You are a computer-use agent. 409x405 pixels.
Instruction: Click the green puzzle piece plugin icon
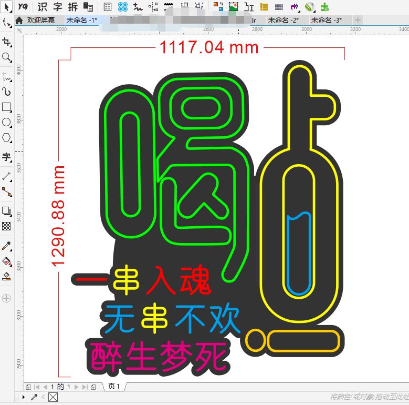pos(325,7)
